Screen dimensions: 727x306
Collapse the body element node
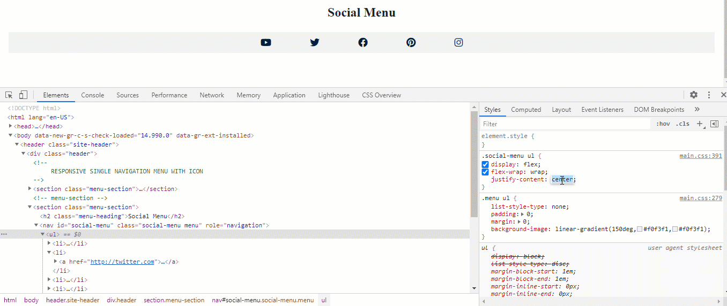tap(11, 135)
